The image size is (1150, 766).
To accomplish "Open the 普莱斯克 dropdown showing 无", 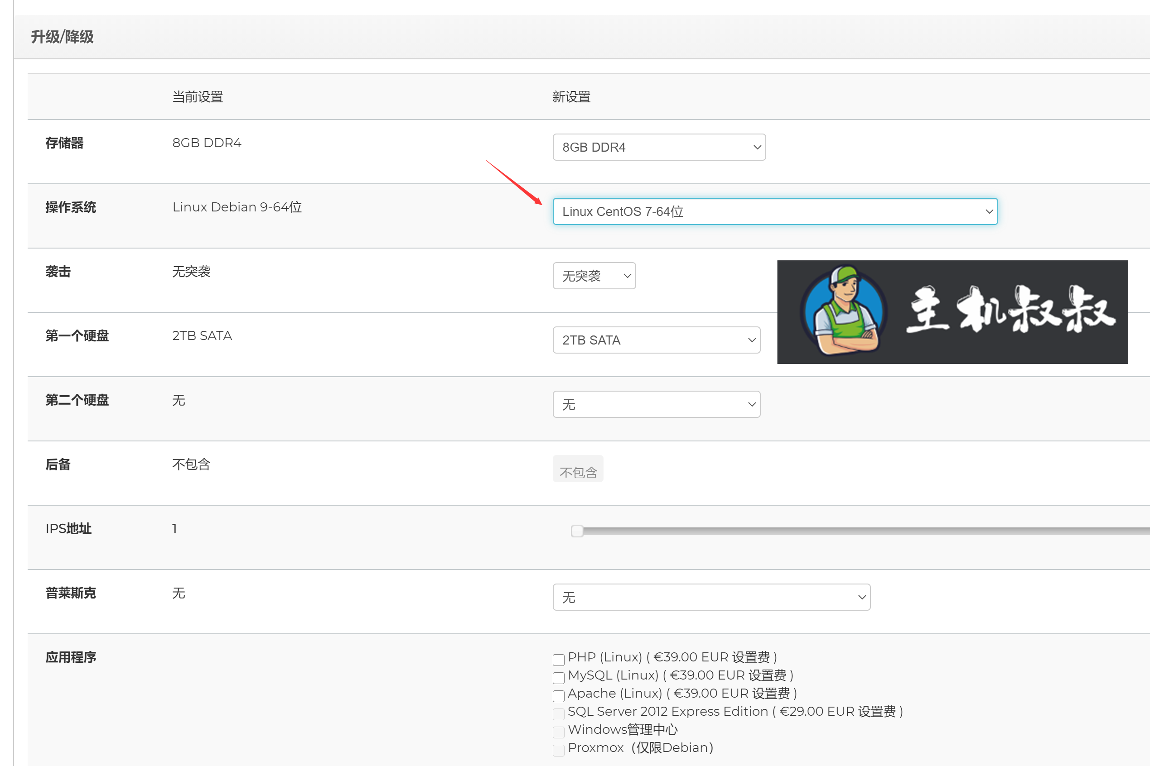I will [711, 598].
